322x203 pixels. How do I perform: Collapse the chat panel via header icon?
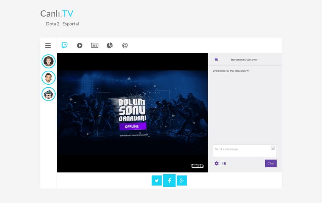pyautogui.click(x=216, y=59)
